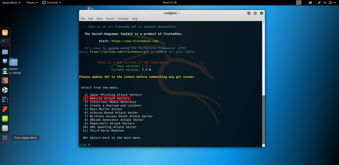
Task: Open the Tweak Tool dock icon
Action: (x=5, y=128)
